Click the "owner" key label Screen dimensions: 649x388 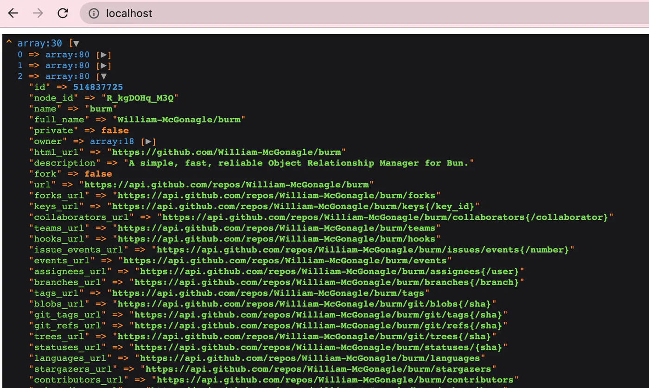point(48,141)
